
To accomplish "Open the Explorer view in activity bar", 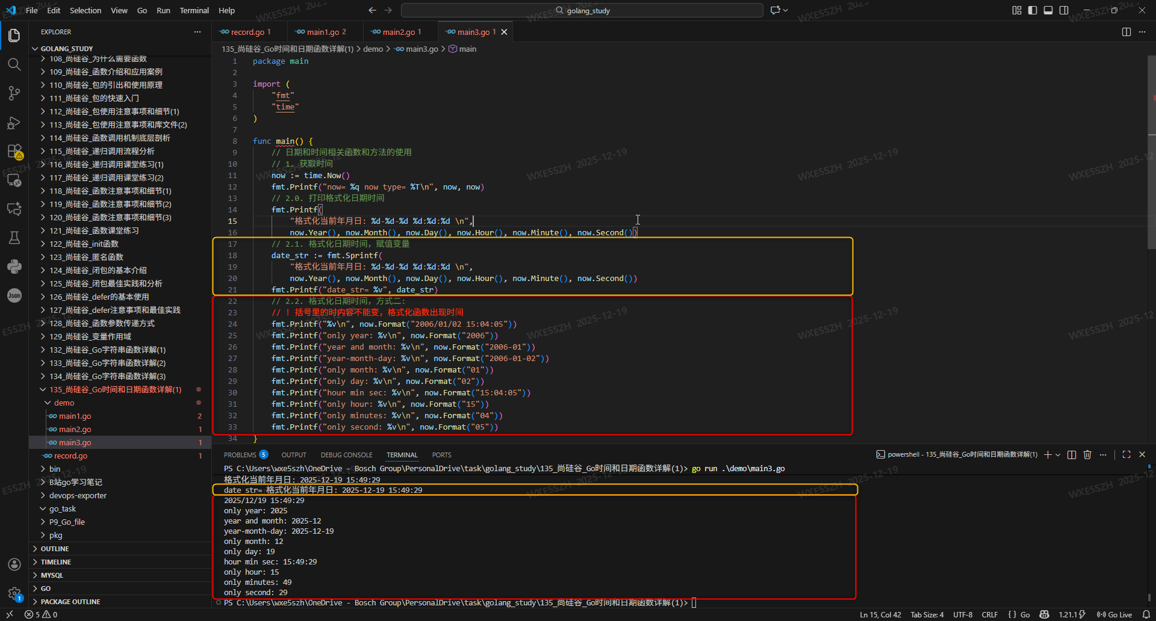I will 14,36.
